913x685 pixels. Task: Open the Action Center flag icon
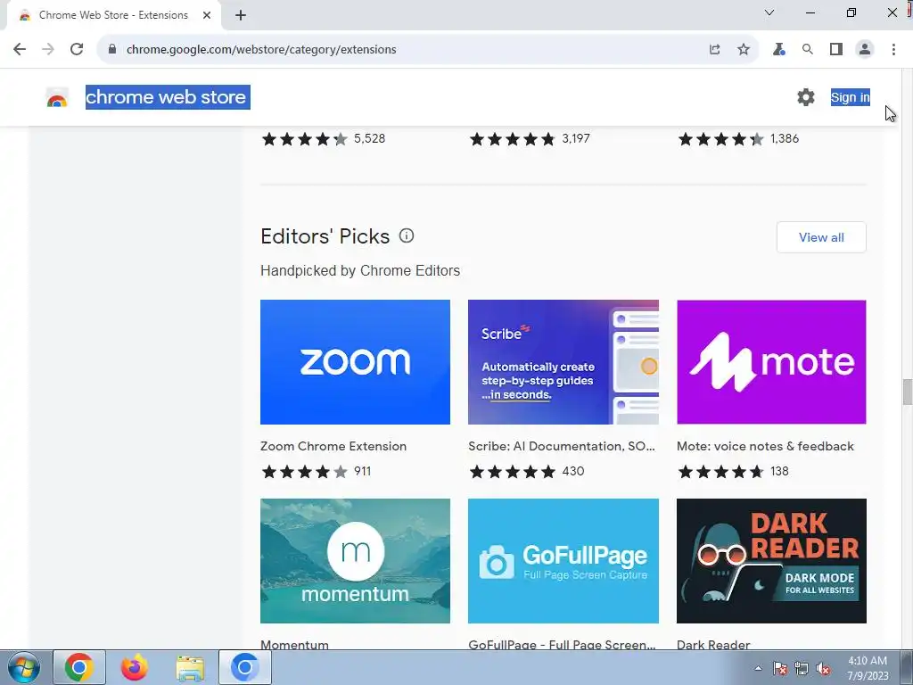[x=779, y=668]
